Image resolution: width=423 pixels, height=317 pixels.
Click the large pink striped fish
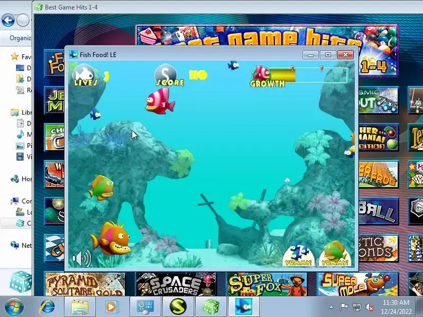tap(160, 101)
